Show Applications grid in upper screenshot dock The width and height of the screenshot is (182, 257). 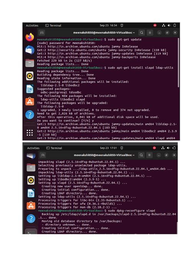tap(30, 133)
